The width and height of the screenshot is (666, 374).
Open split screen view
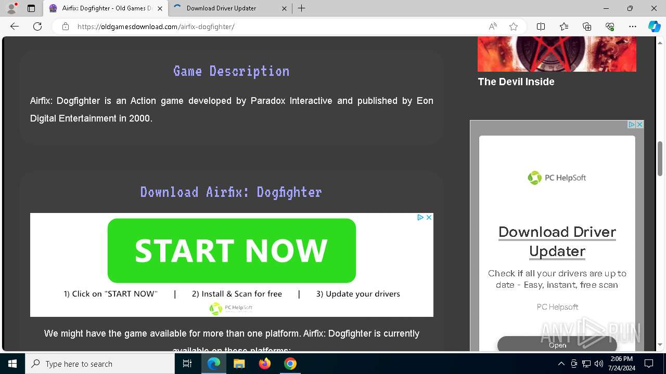point(541,26)
